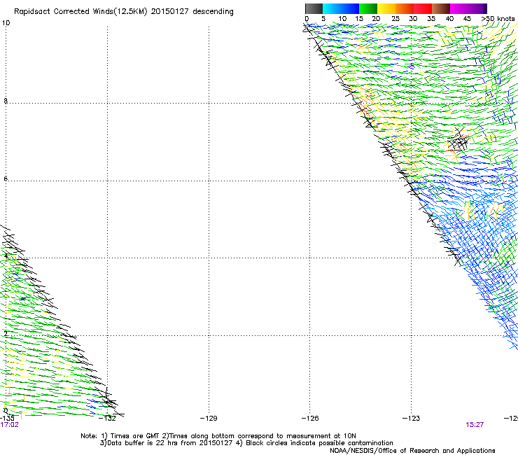The width and height of the screenshot is (518, 455).
Task: Click the latitude label 2 on left axis
Action: pyautogui.click(x=6, y=334)
